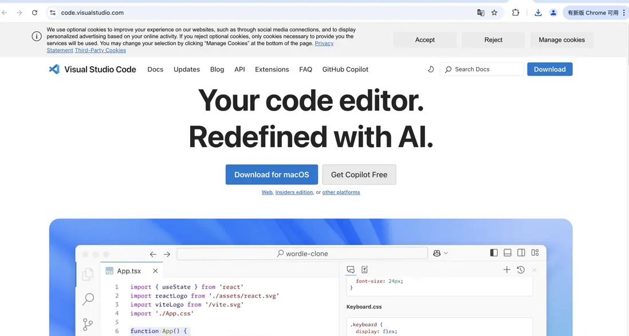This screenshot has height=336, width=629.
Task: Click Get Copilot Free button
Action: (359, 175)
